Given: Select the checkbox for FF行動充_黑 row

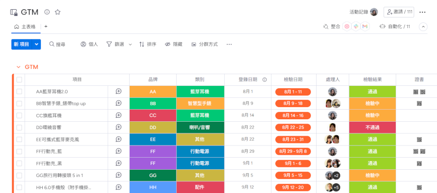Looking at the screenshot, I should (19, 163).
